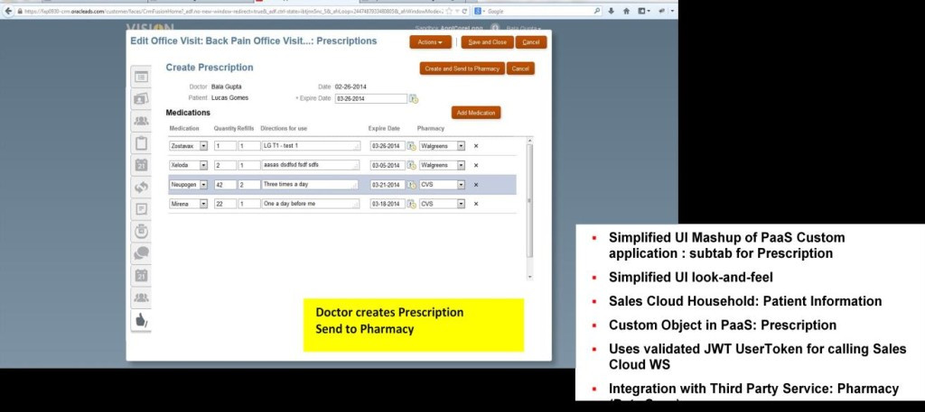Open the people group tab below contact cards
The height and width of the screenshot is (412, 925).
pyautogui.click(x=141, y=121)
